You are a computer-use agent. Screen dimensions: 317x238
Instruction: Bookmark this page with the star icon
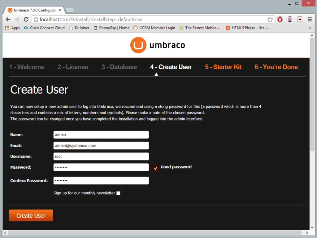click(x=270, y=20)
